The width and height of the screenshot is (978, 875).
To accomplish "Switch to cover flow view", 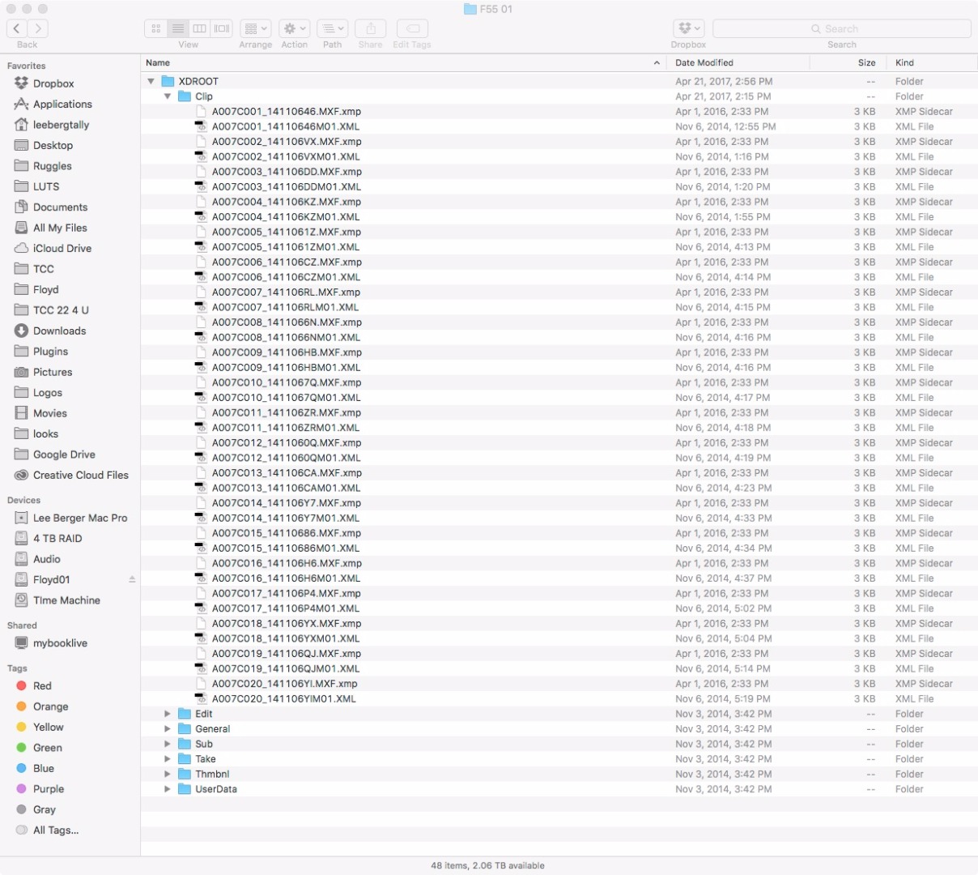I will click(221, 28).
